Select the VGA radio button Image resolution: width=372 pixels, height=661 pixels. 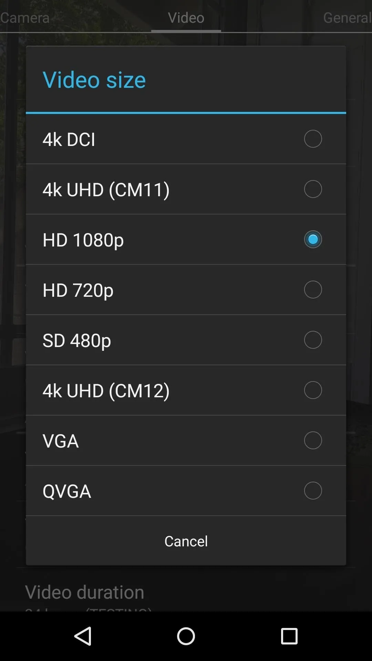(x=313, y=440)
